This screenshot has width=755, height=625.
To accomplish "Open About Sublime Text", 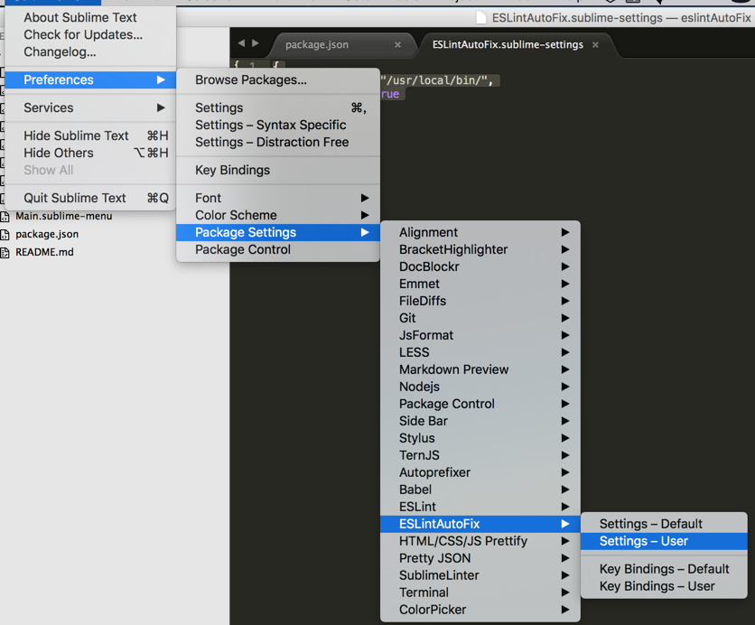I will point(90,17).
